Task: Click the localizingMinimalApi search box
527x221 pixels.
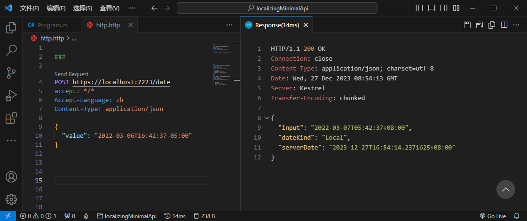Action: click(277, 8)
